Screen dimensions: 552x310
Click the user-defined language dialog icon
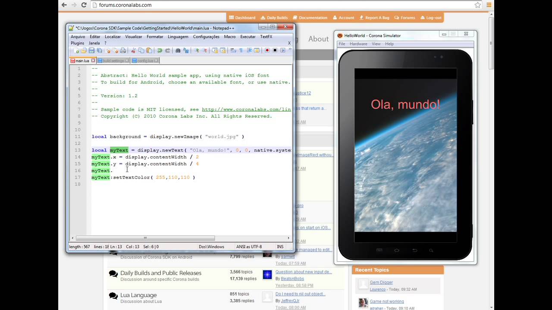pos(257,50)
